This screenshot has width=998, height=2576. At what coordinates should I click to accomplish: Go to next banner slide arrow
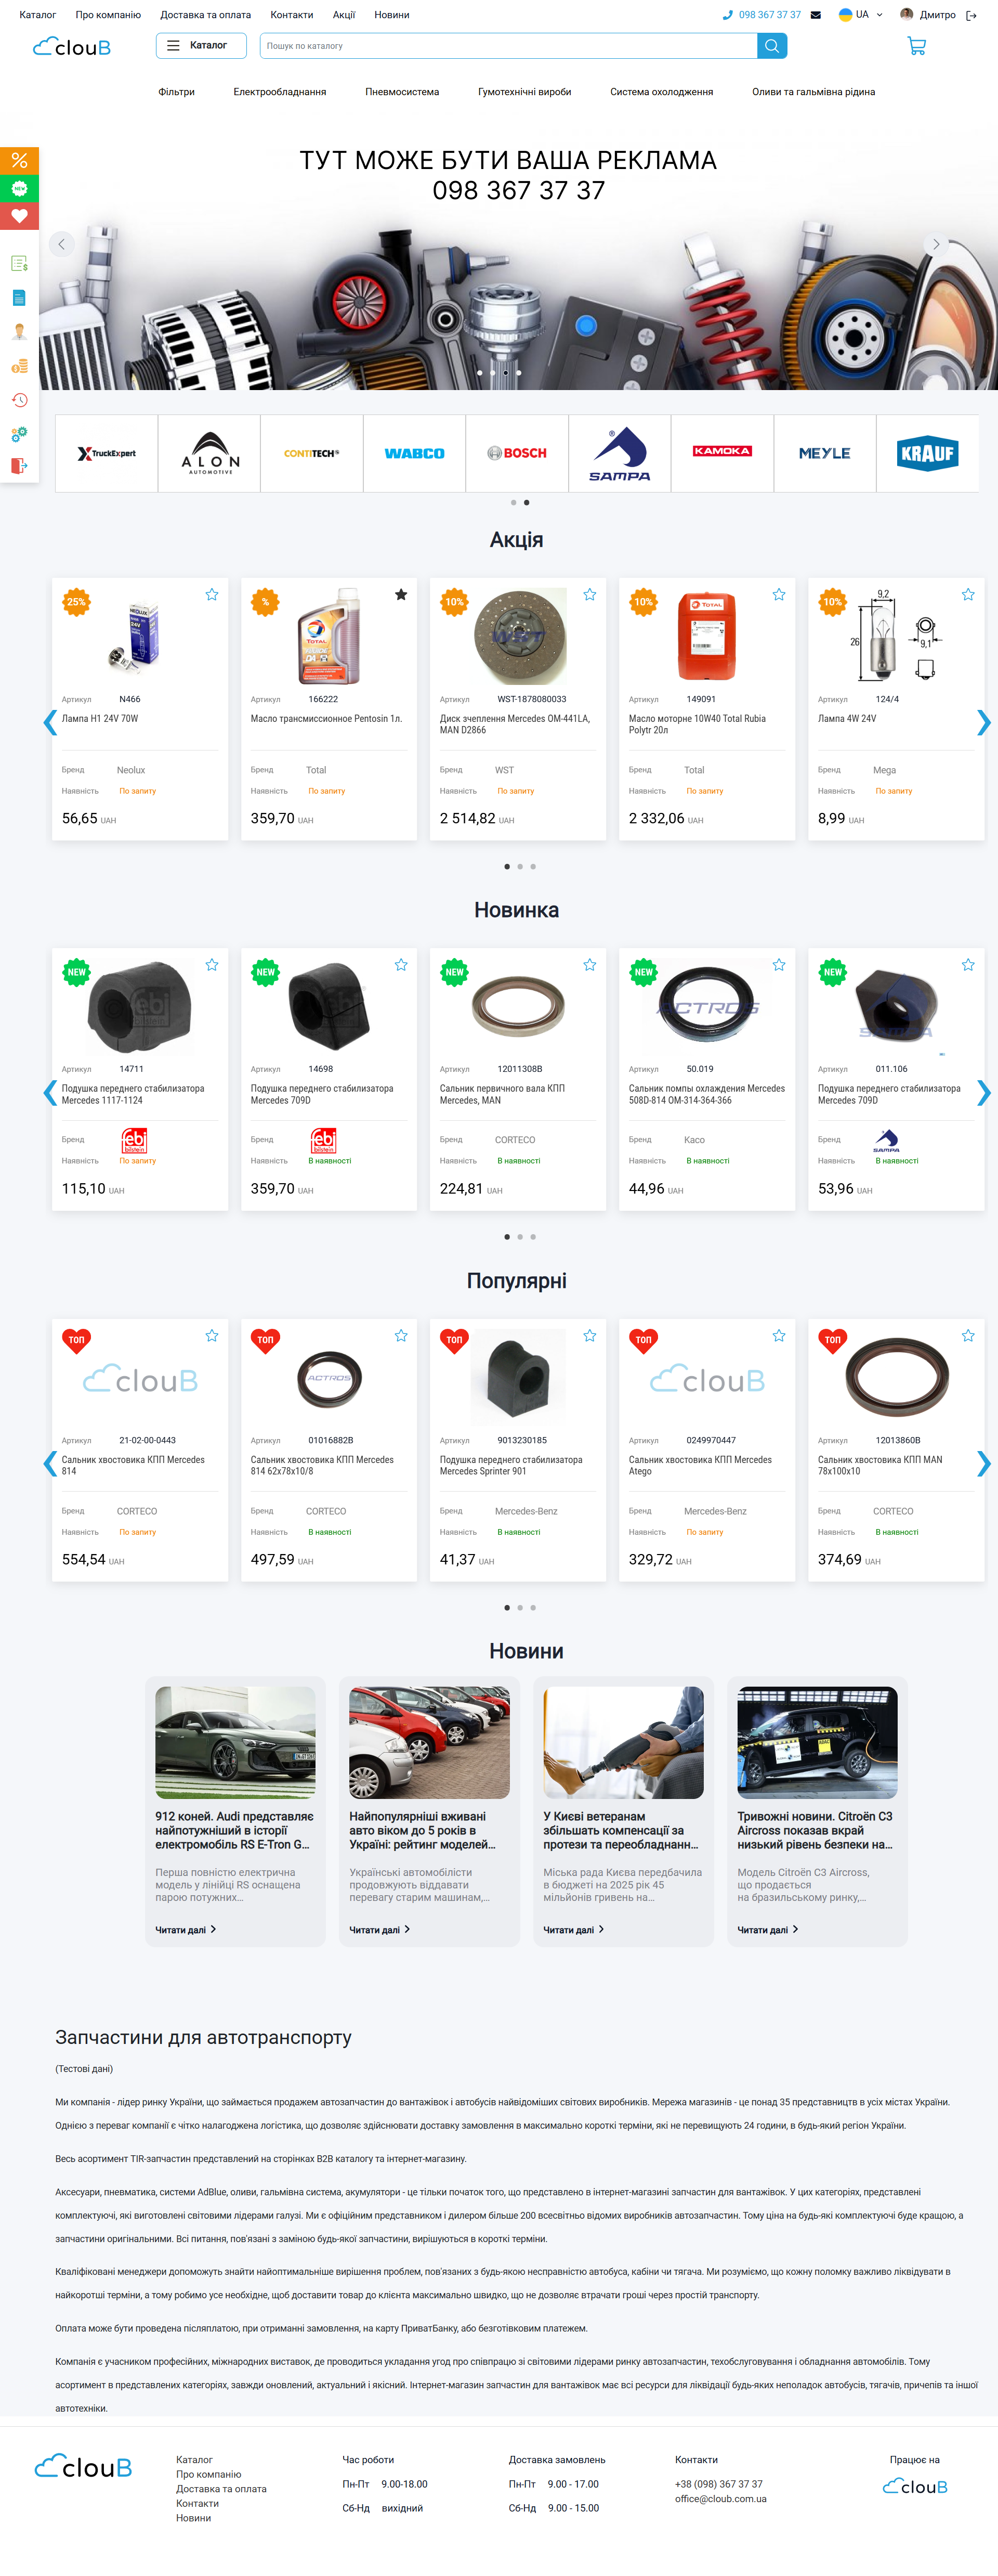point(935,244)
